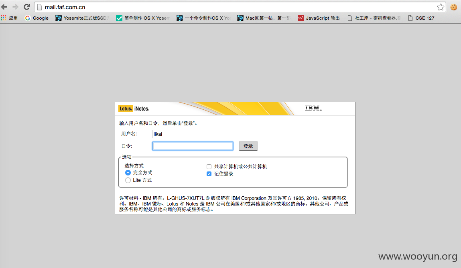This screenshot has width=461, height=268.
Task: Click the IBM logo in the banner
Action: (313, 108)
